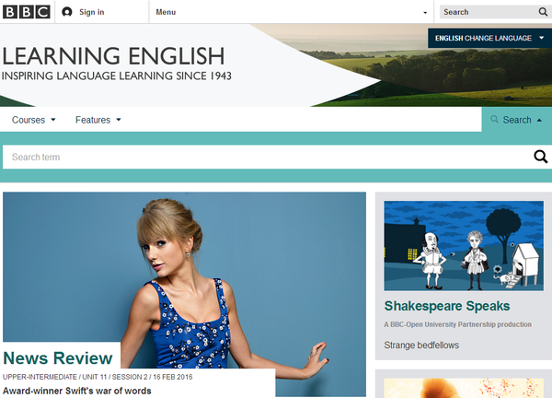Image resolution: width=552 pixels, height=398 pixels.
Task: Expand the Features menu
Action: click(x=98, y=120)
